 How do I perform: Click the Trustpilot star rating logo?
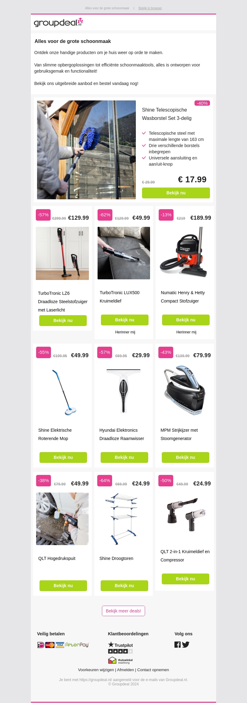click(x=120, y=647)
